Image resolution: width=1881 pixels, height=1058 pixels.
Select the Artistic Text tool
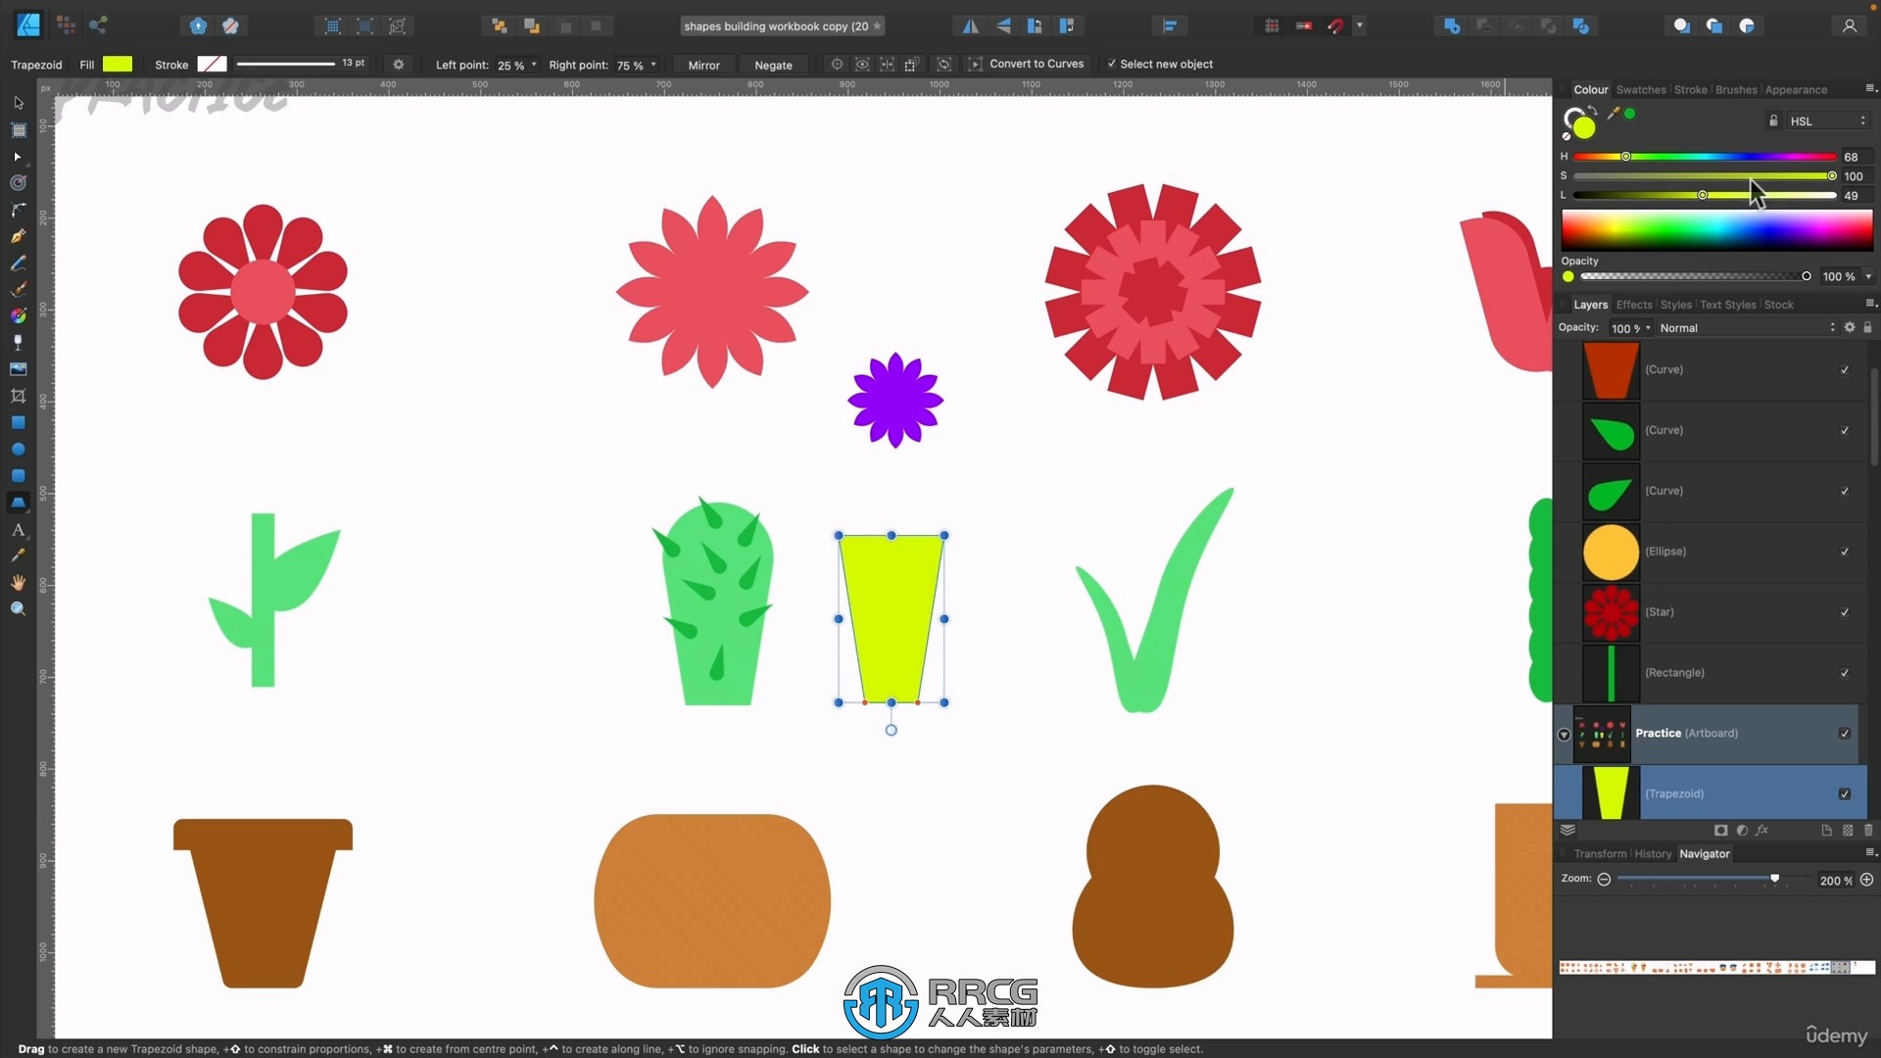(18, 530)
